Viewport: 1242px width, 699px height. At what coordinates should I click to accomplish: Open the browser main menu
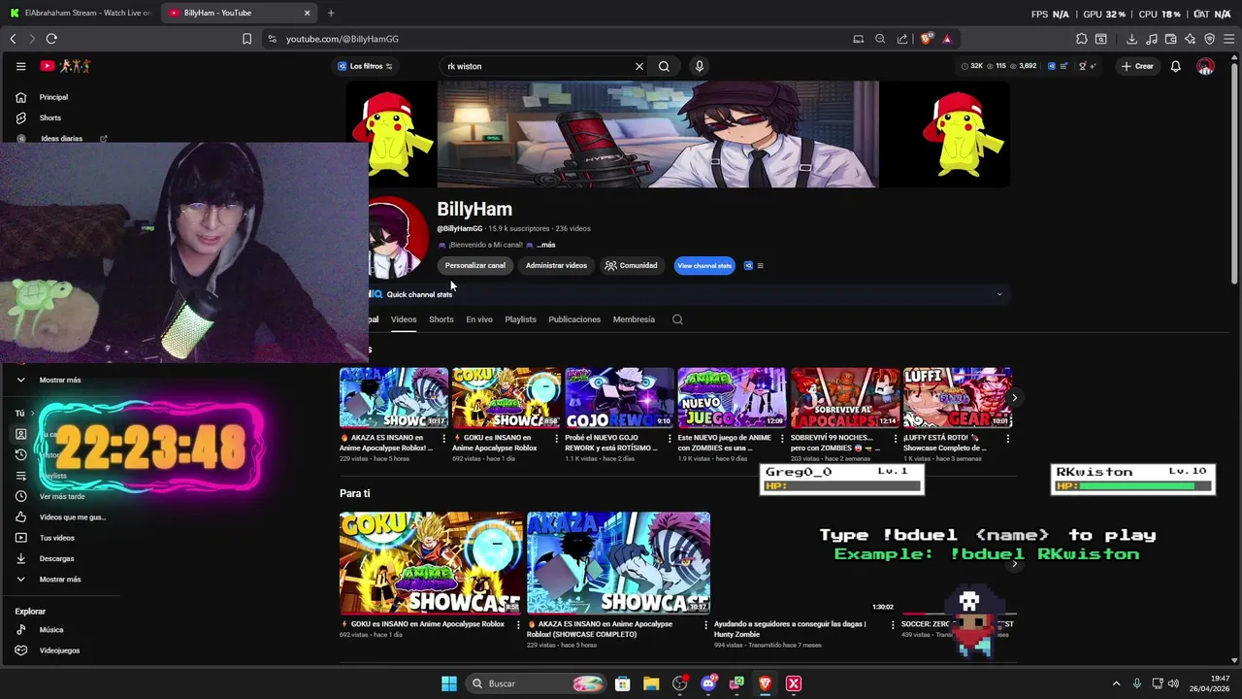[x=1229, y=39]
